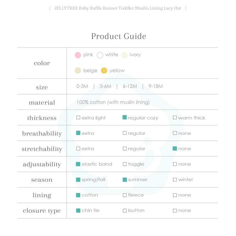
Task: Enable the toggle adjustability checkbox
Action: [125, 164]
